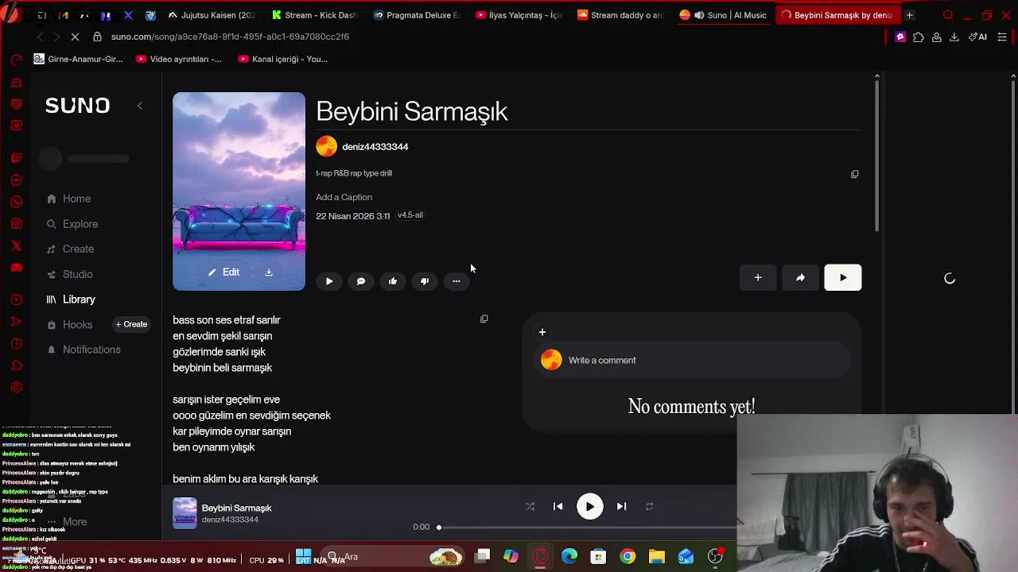This screenshot has width=1018, height=572.
Task: Toggle shuffle in bottom player
Action: pos(530,507)
